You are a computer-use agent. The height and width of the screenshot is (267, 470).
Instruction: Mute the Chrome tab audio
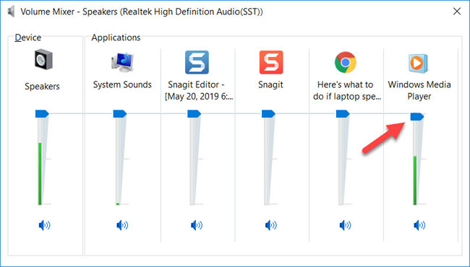click(345, 225)
